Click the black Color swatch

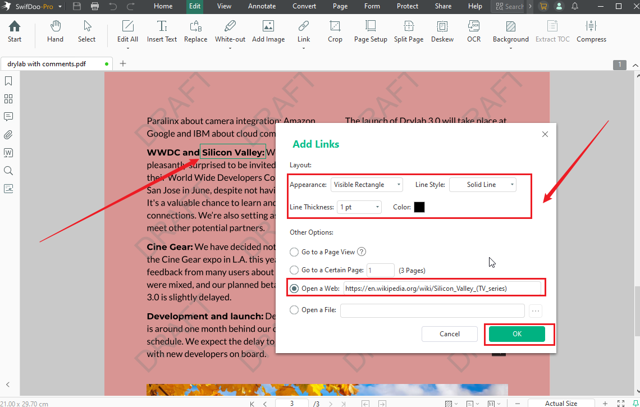[x=419, y=207]
